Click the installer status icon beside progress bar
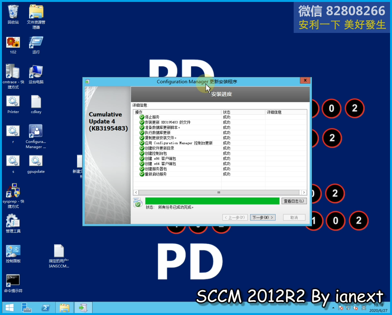This screenshot has height=315, width=392. pos(138,202)
